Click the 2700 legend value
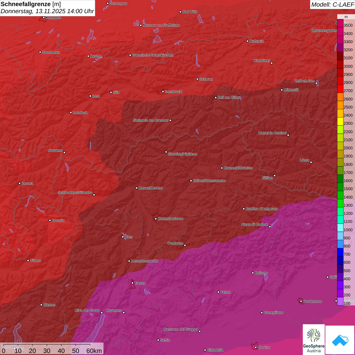 [x=348, y=91]
